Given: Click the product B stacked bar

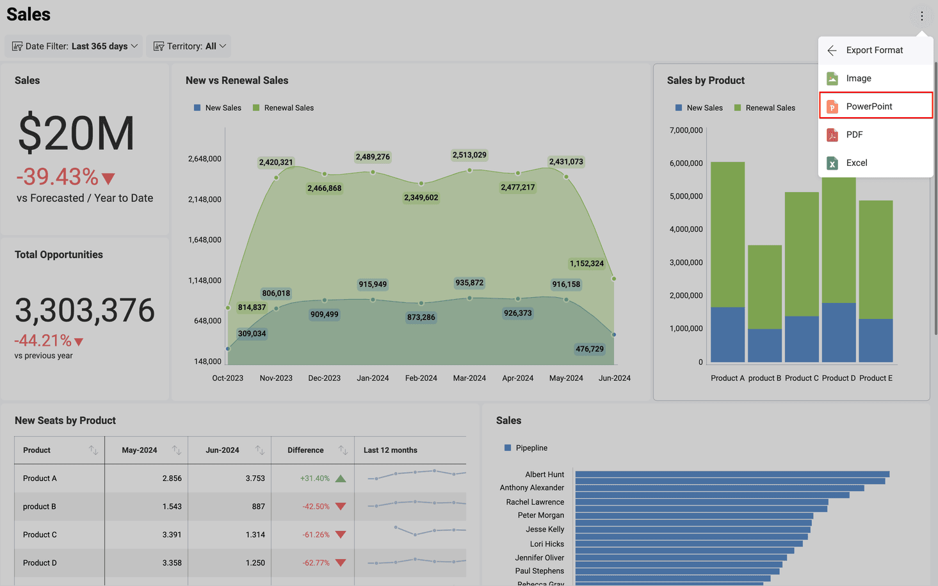Looking at the screenshot, I should [x=764, y=304].
